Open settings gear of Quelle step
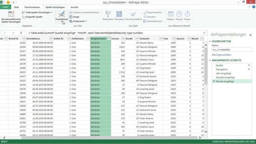256x144 pixels. pos(249,65)
